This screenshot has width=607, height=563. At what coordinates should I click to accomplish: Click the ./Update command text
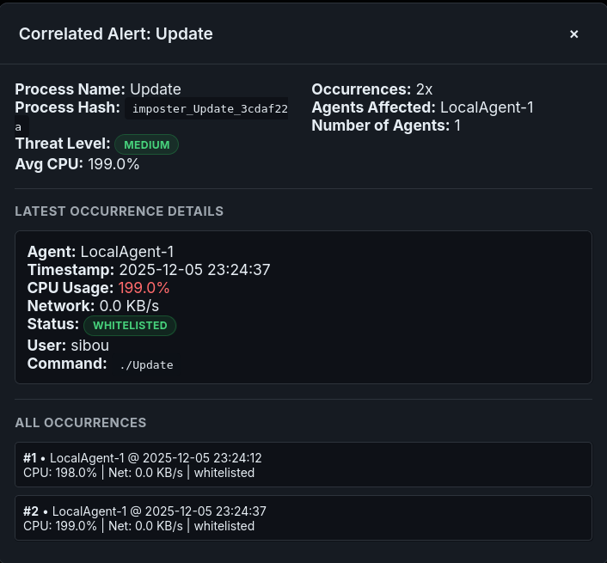pyautogui.click(x=146, y=365)
